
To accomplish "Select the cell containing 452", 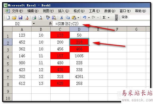I will point(22,42).
